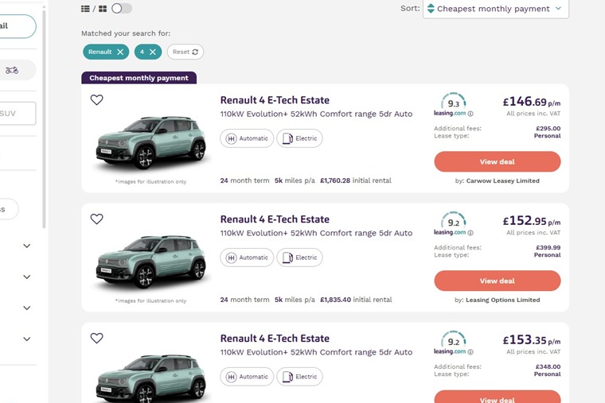View deal for the £153.35 offer
Screen dimensions: 605x403
(498, 397)
